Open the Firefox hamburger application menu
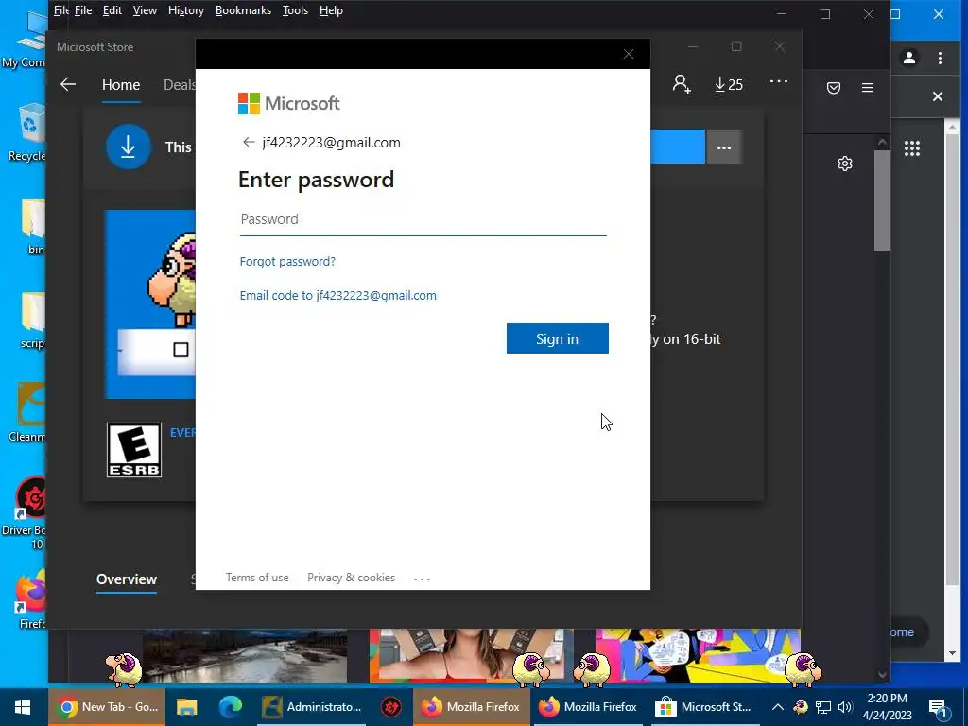 (x=868, y=88)
